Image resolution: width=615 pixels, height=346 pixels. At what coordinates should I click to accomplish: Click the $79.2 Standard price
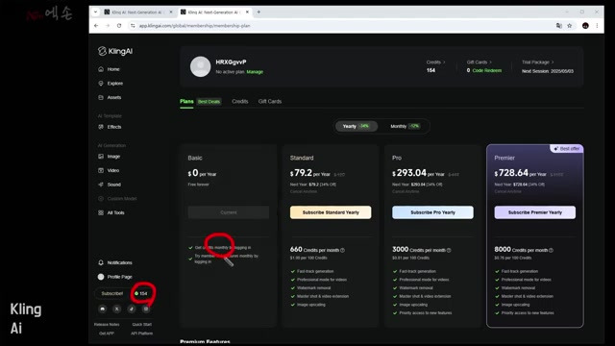click(301, 173)
